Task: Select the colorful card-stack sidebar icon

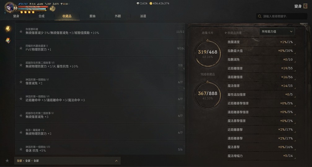Action: point(8,40)
